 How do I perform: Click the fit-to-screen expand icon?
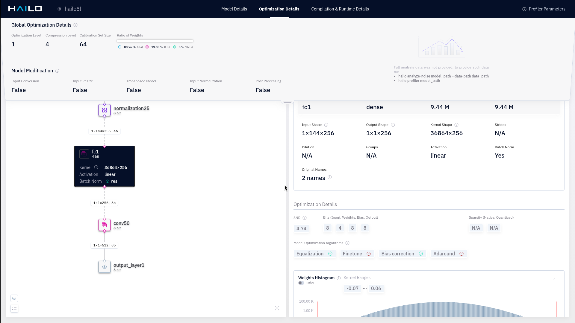[277, 308]
